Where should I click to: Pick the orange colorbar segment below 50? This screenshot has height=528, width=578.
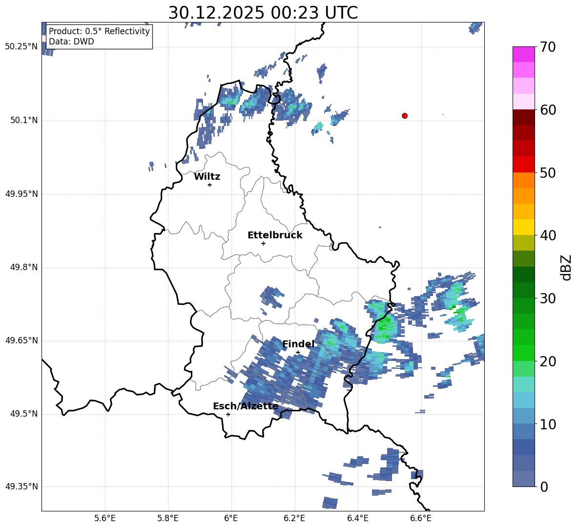(523, 180)
